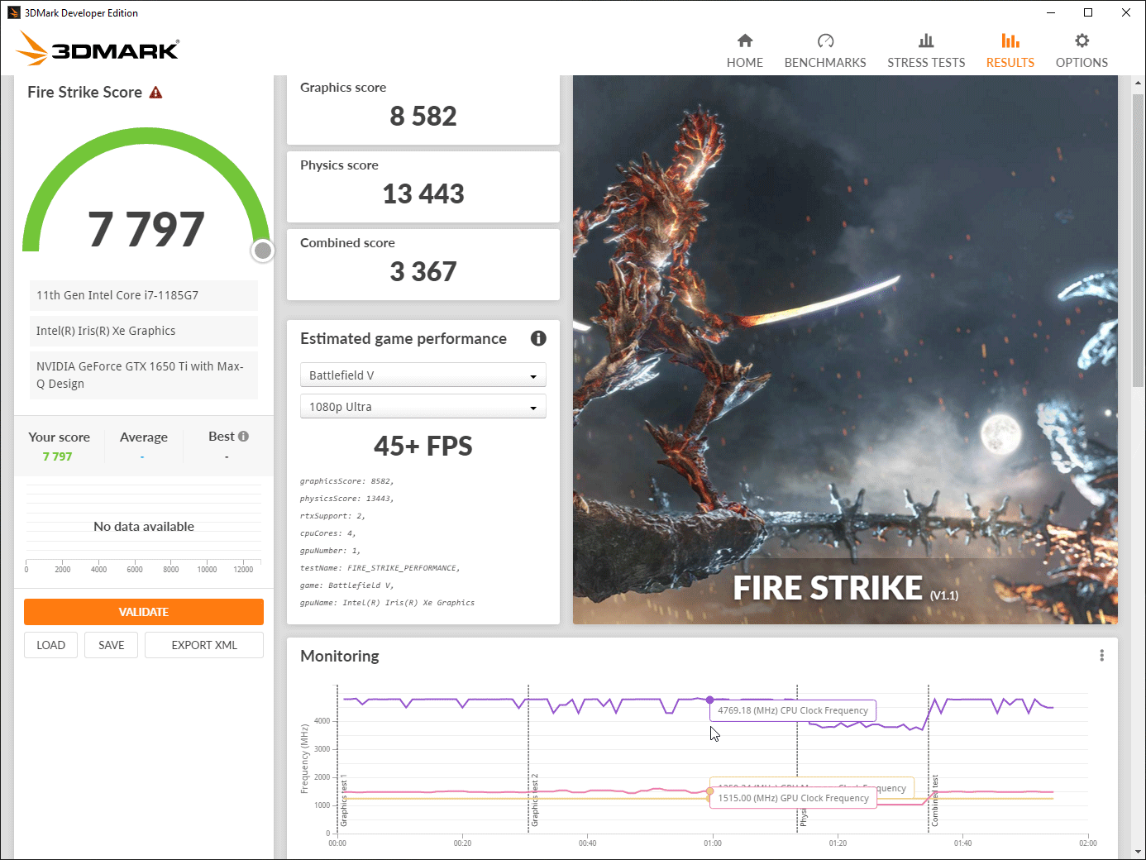Image resolution: width=1146 pixels, height=860 pixels.
Task: Click the large 7 797 gauge score
Action: (x=146, y=229)
